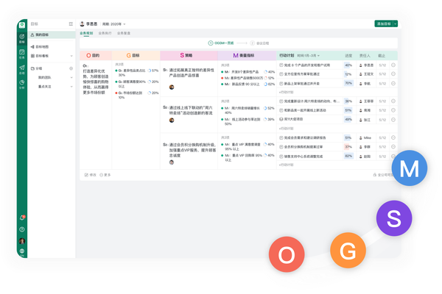442x294 pixels.
Task: Click the red 37% progress bar
Action: (348, 147)
